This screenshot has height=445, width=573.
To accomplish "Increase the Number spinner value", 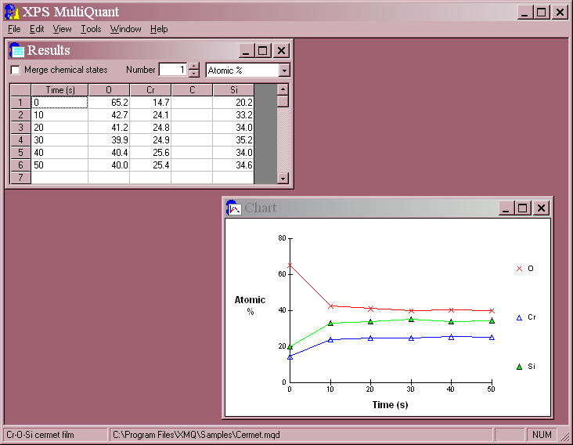I will (194, 66).
